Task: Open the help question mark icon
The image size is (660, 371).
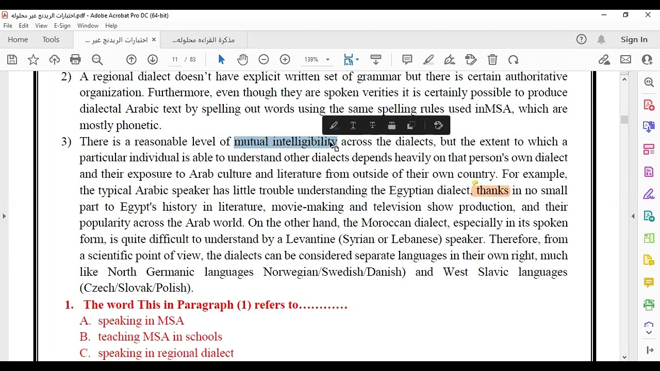Action: tap(582, 40)
